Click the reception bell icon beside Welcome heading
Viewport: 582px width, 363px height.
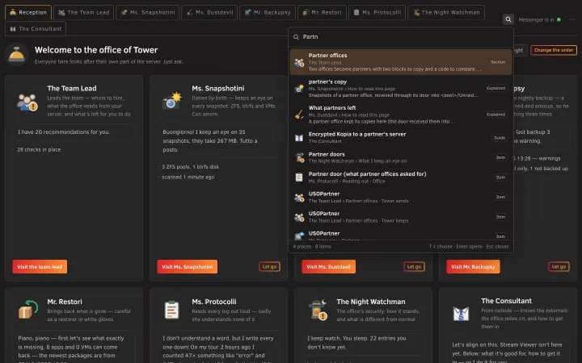(x=17, y=55)
